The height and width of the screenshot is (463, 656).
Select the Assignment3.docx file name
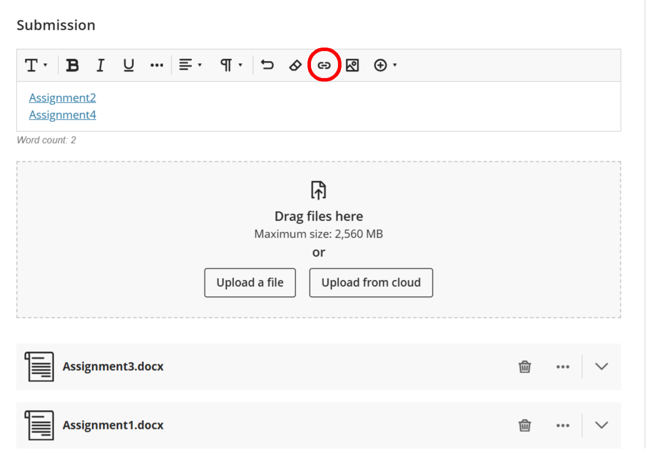[x=113, y=366]
